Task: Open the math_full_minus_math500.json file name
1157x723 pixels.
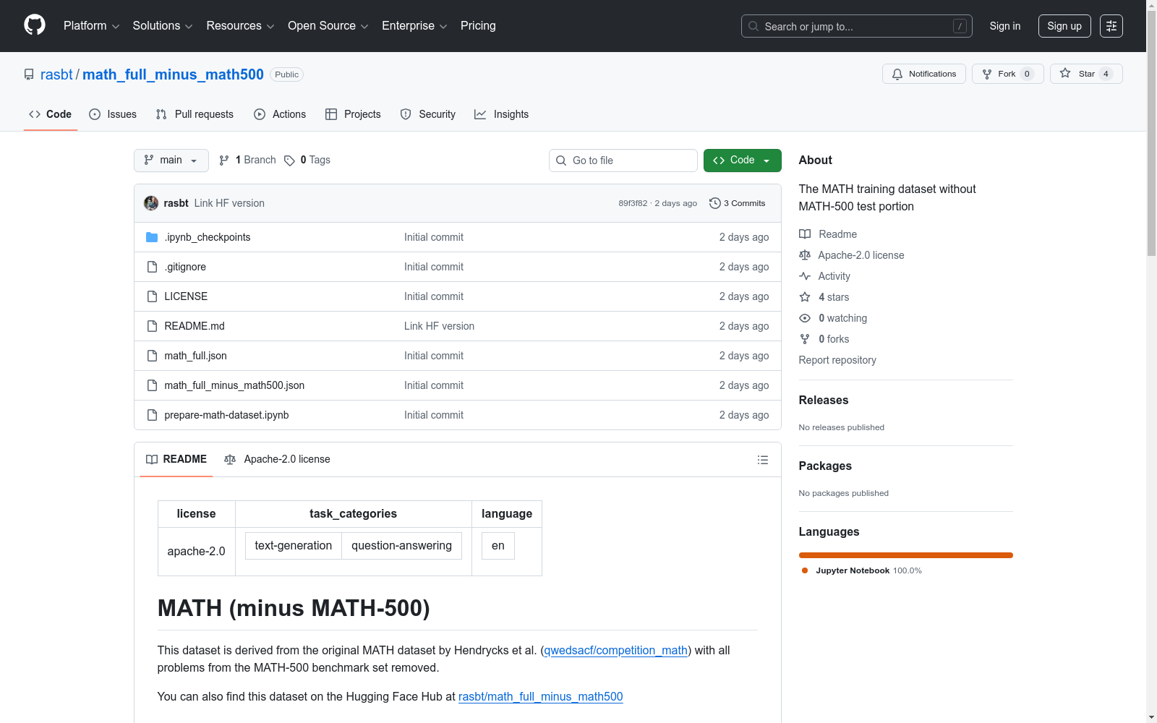Action: 234,385
